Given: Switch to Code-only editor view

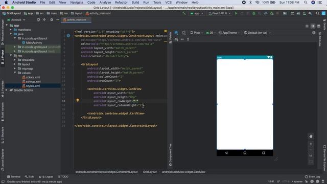Looking at the screenshot, I should (307, 26).
